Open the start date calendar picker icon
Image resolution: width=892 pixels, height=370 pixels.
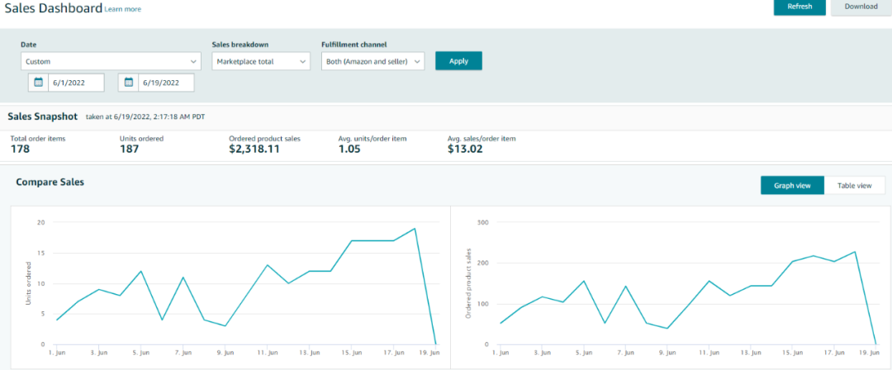(x=38, y=83)
